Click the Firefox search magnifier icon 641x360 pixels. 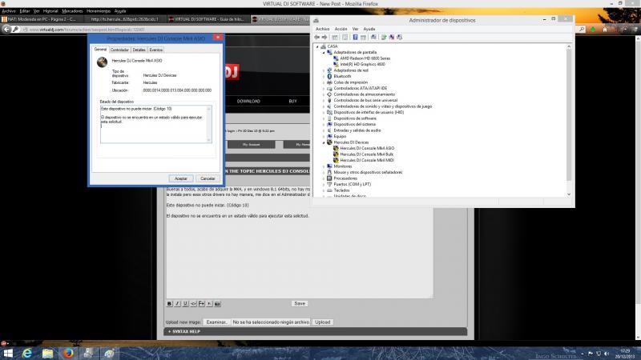(582, 30)
